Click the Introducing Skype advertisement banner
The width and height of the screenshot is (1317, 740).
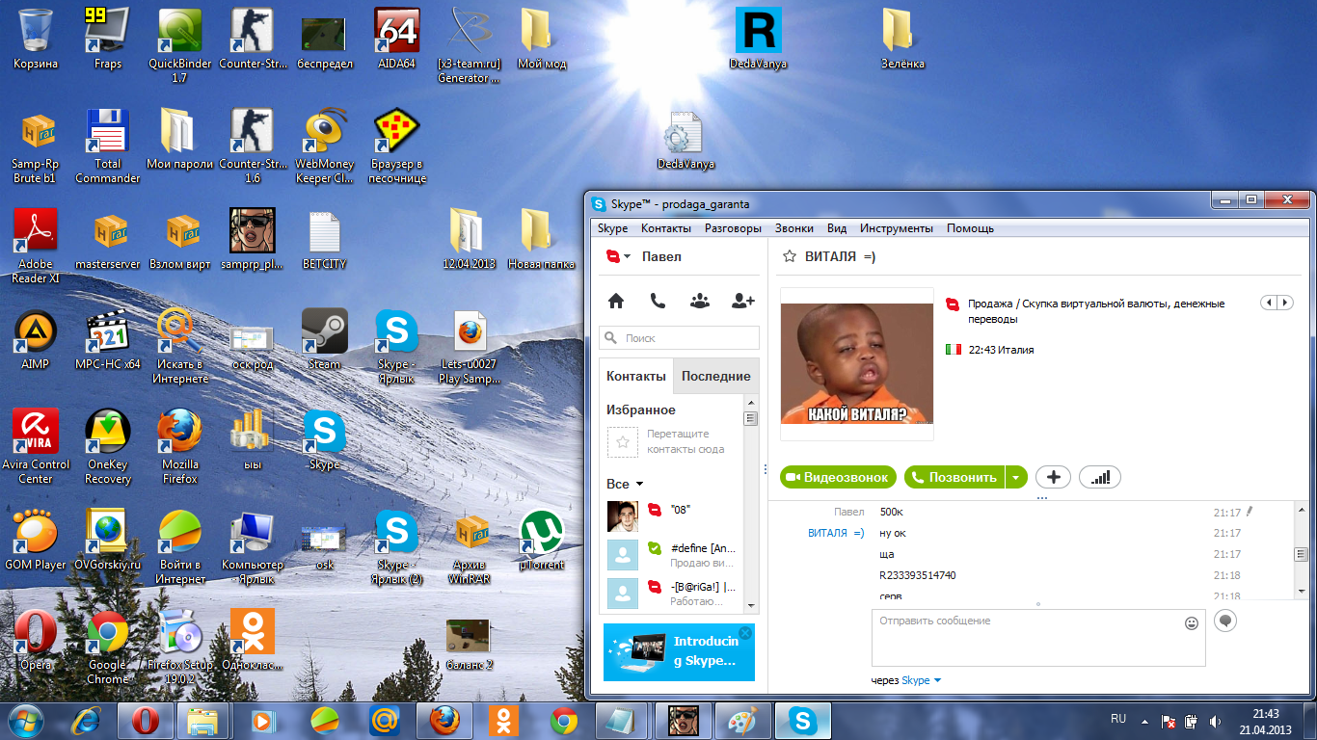(679, 652)
